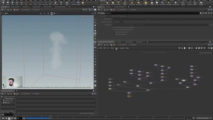Open the No cam viewport dropdown
Screen dimensions: 213x120
click(x=90, y=17)
